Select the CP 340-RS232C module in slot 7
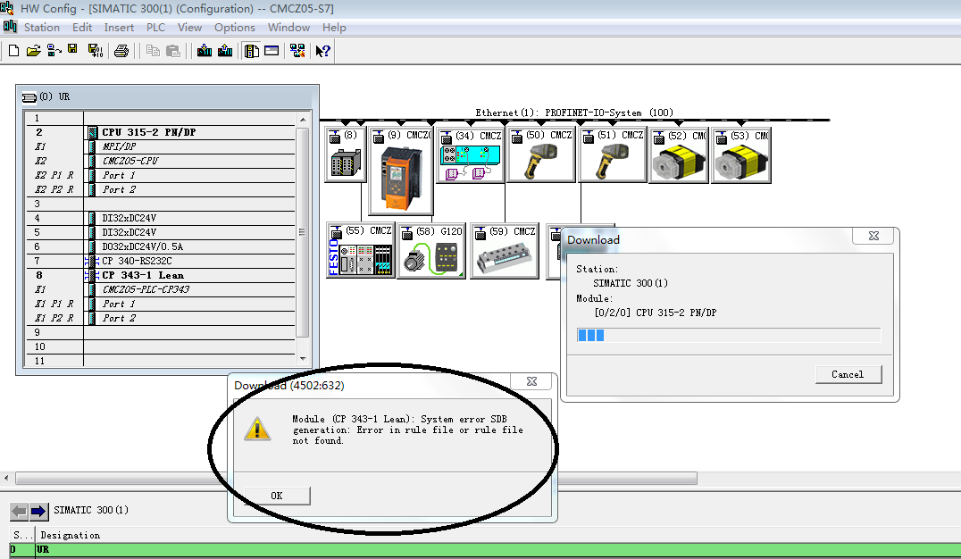 [159, 261]
